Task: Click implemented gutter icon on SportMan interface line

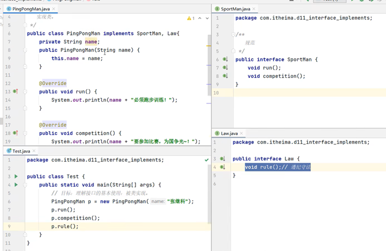Action: pos(225,59)
